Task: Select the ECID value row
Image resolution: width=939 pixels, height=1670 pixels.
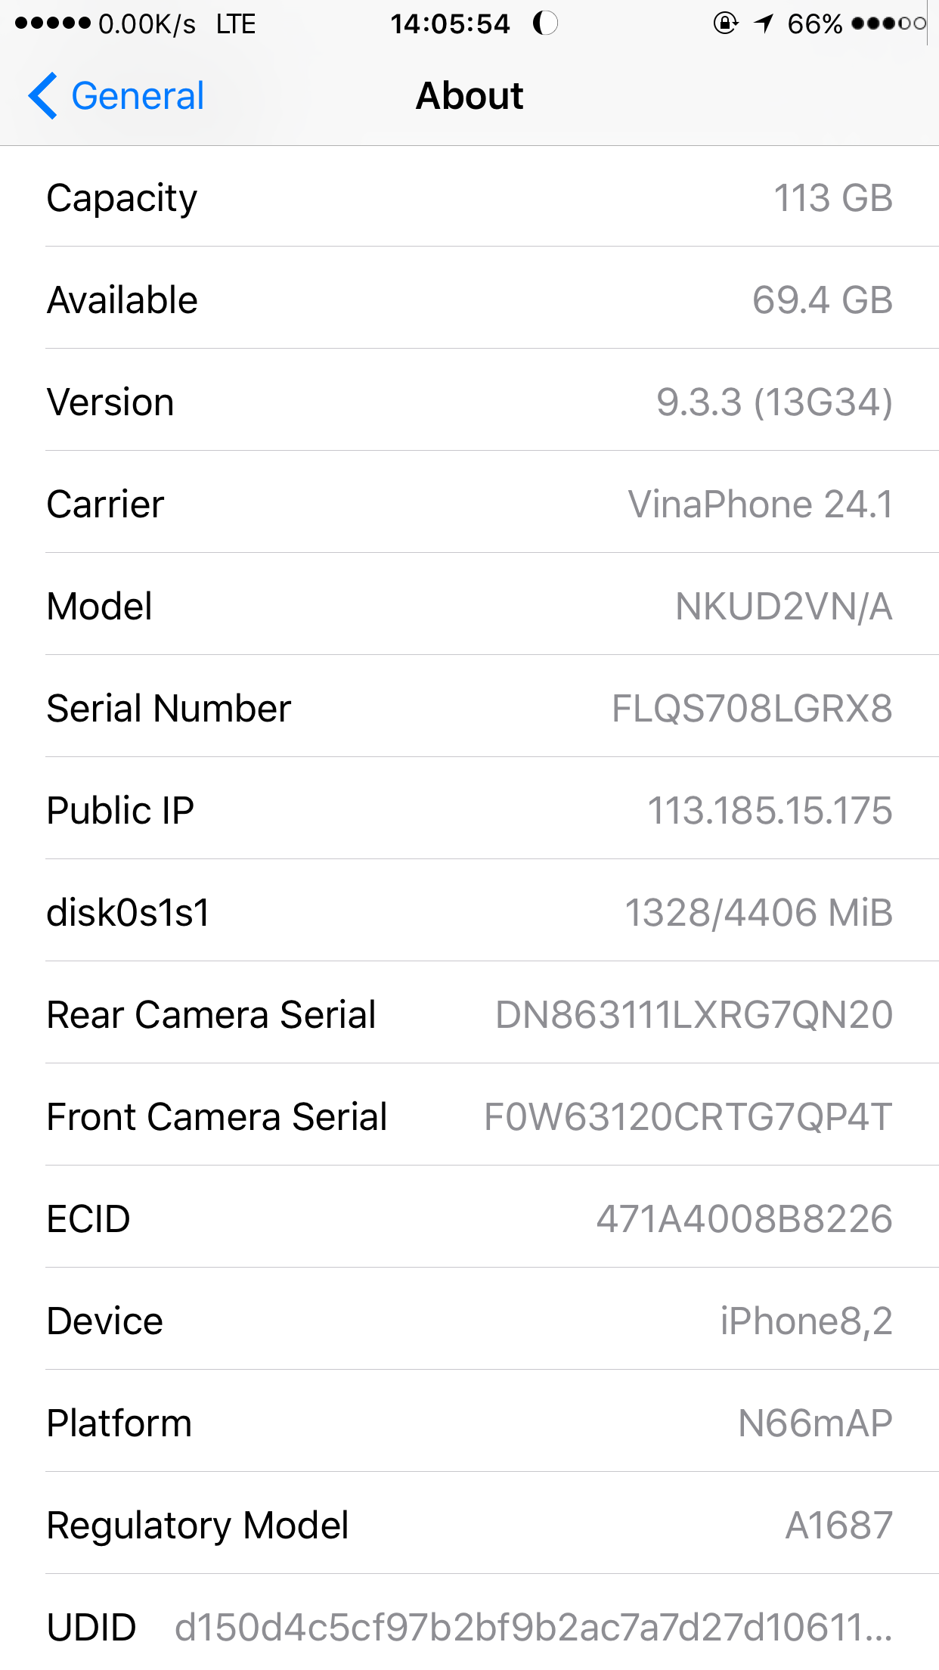Action: click(x=469, y=1218)
